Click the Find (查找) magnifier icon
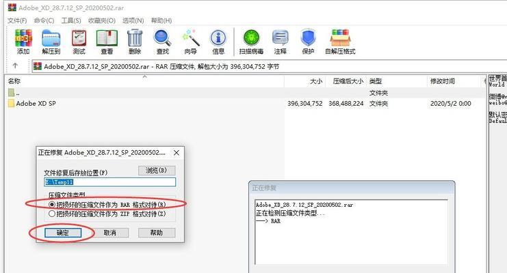This screenshot has width=507, height=273. tap(163, 38)
